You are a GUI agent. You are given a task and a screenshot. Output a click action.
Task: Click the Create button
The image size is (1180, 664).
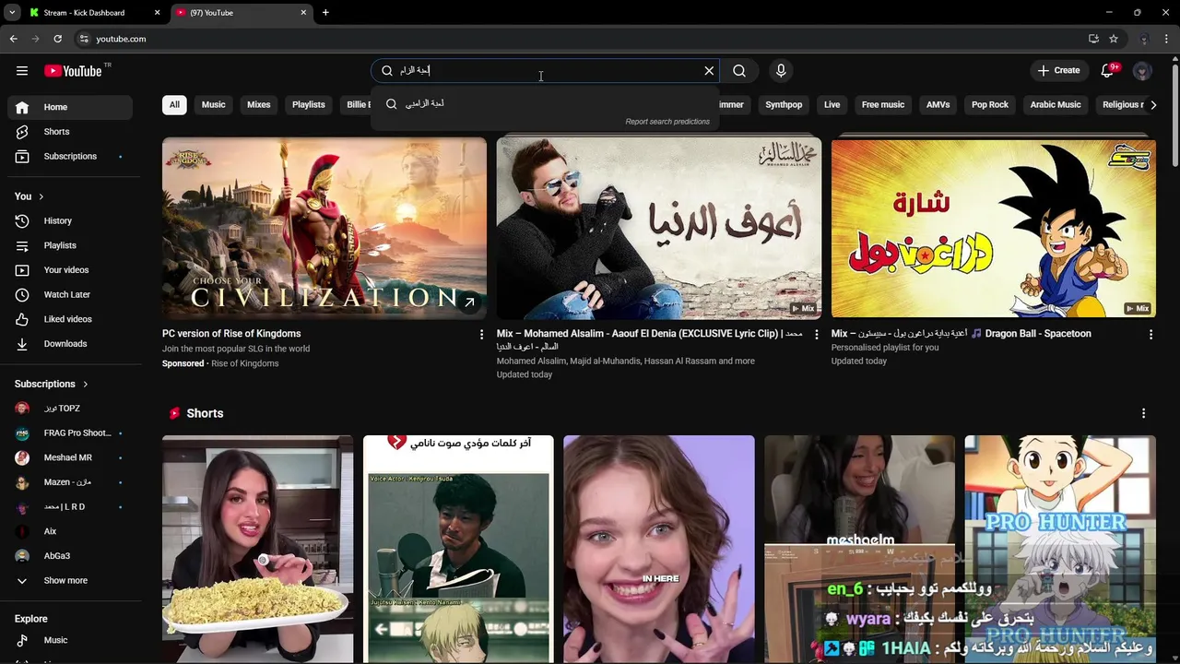[1058, 71]
